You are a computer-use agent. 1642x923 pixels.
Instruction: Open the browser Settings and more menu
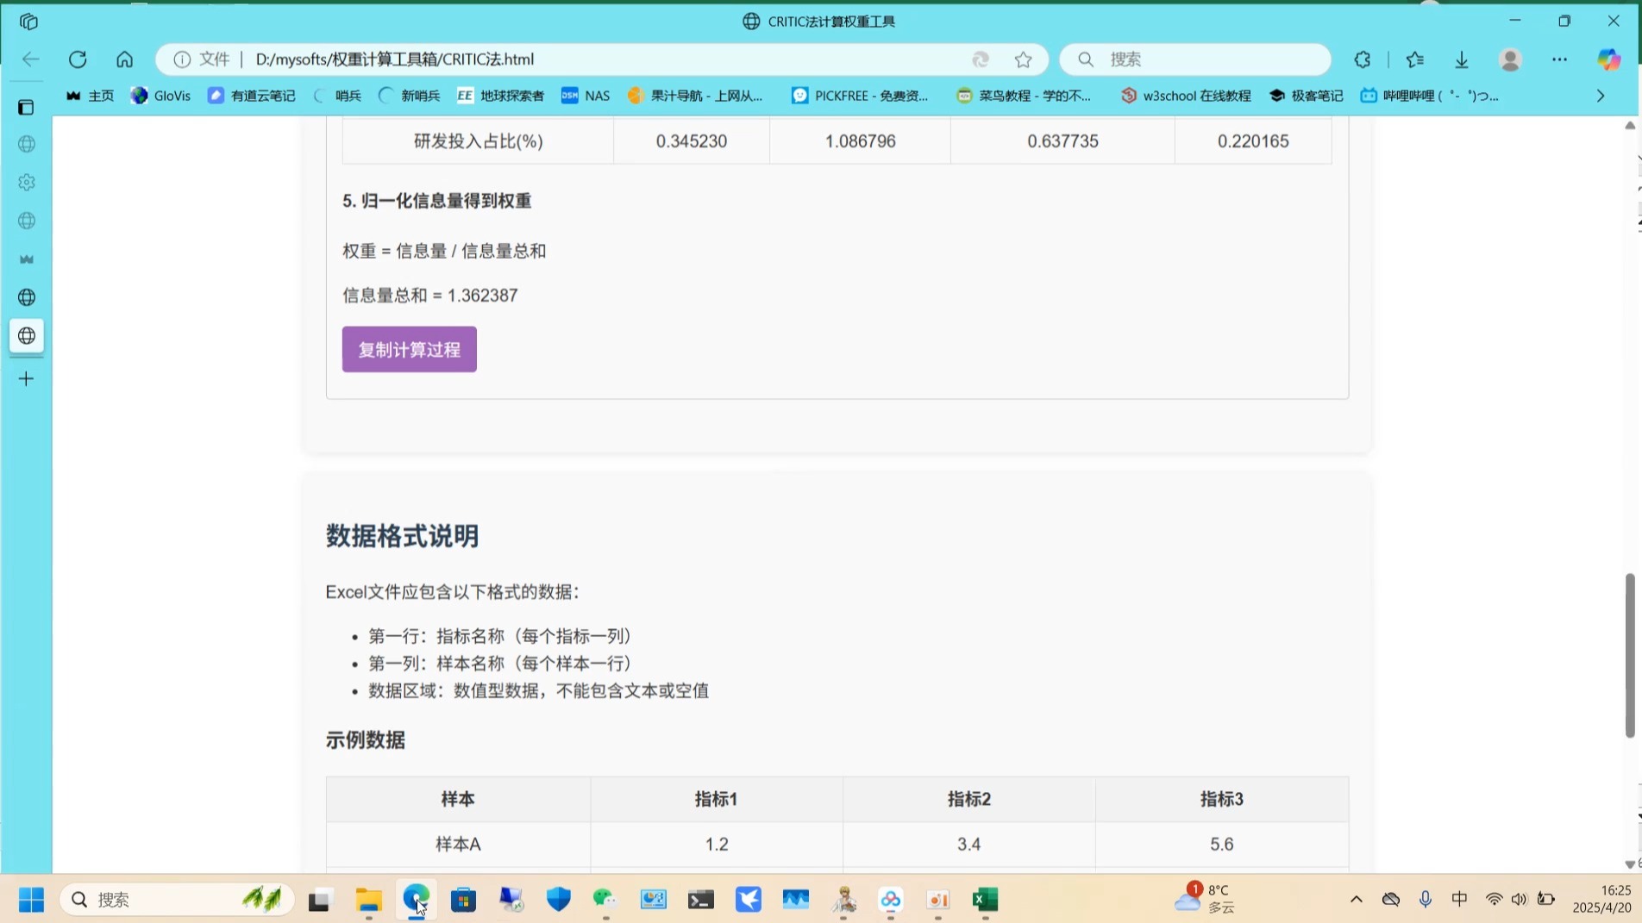tap(1559, 59)
